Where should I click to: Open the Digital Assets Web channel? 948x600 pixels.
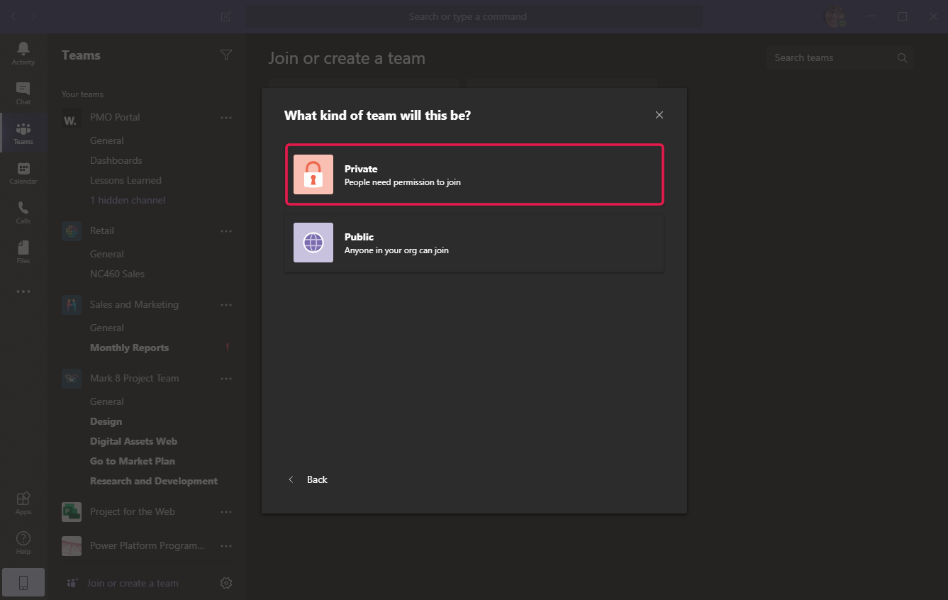pos(133,441)
